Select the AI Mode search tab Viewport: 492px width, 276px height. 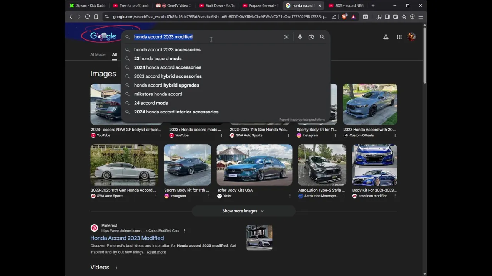(98, 54)
